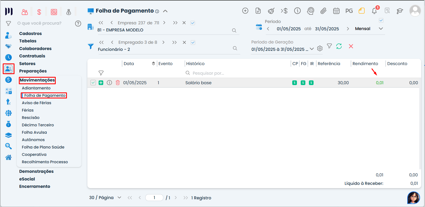Click the red X clear filter button
Image resolution: width=425 pixels, height=207 pixels.
click(x=351, y=46)
